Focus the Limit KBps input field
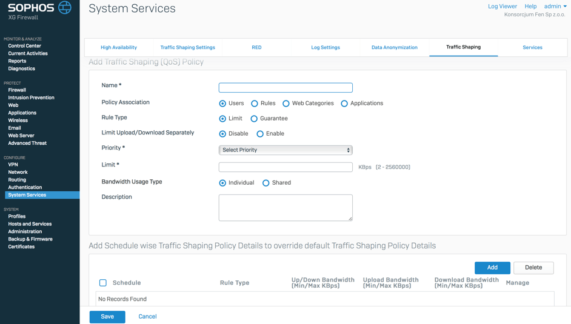 point(285,167)
